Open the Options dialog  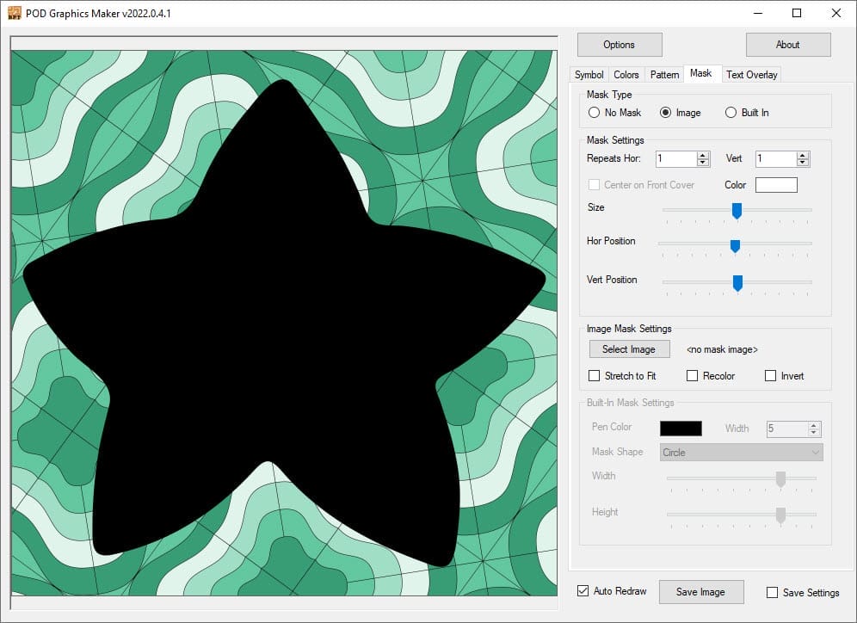(619, 45)
